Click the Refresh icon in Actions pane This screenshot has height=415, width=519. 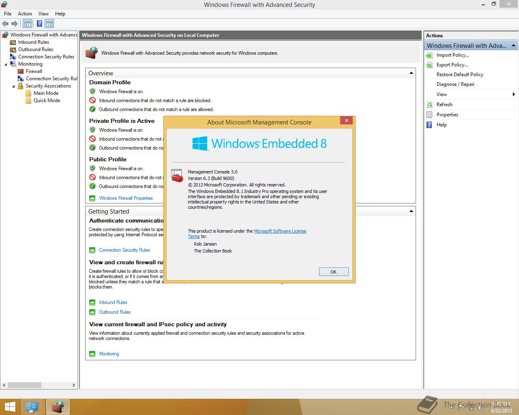point(430,105)
